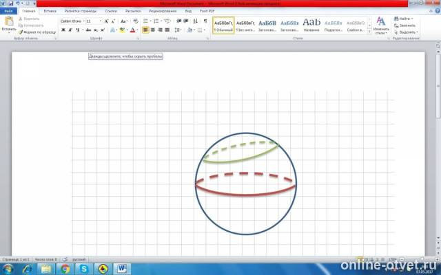
Task: Click Формат по образцу format painter
Action: tap(37, 32)
